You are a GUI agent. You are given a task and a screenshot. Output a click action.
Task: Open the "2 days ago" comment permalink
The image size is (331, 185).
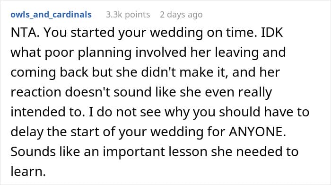[181, 15]
